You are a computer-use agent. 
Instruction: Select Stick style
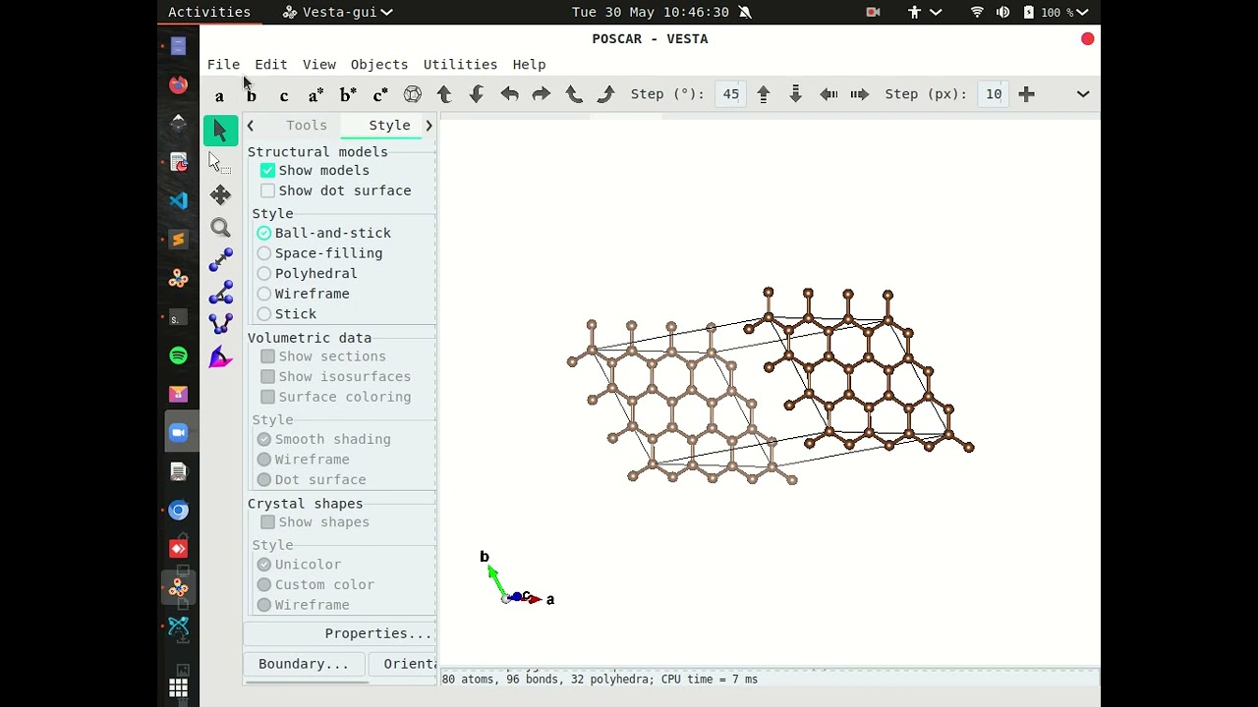coord(264,314)
